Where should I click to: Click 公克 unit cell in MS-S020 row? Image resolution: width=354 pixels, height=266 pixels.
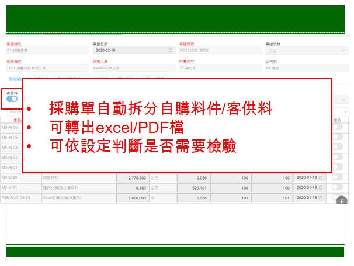coord(163,178)
